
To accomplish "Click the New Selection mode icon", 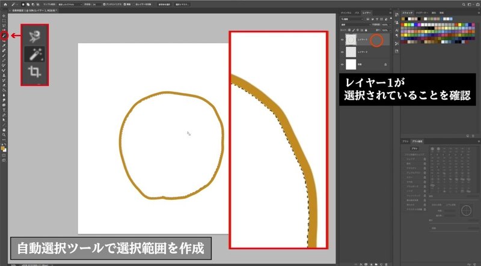I will point(23,5).
